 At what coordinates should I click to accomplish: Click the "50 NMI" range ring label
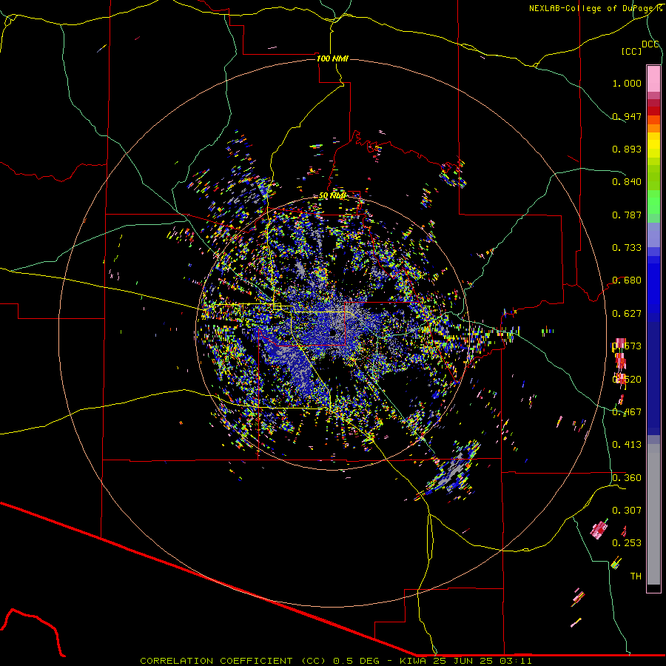pos(332,196)
